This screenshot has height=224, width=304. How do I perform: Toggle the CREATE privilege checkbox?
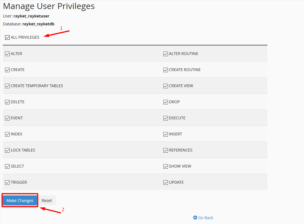point(7,70)
